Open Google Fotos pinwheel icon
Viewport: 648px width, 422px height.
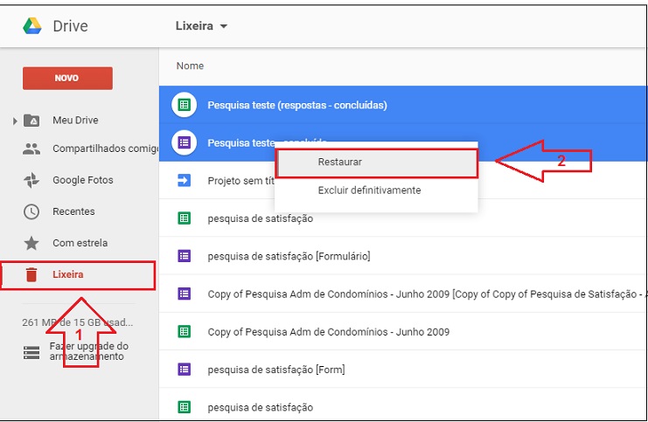coord(31,180)
